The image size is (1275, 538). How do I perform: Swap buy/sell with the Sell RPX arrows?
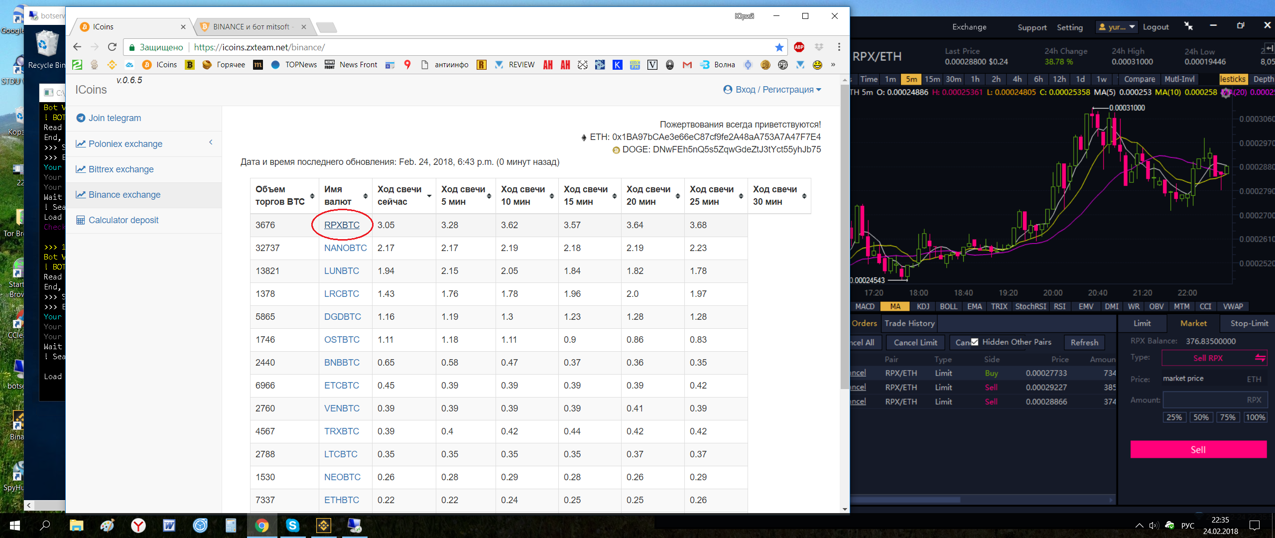[x=1260, y=358]
